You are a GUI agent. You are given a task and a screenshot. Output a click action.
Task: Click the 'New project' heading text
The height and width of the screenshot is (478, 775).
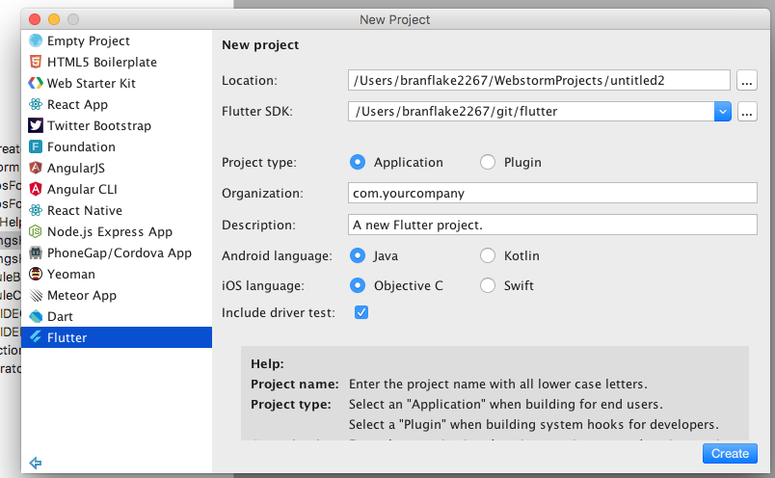(260, 45)
